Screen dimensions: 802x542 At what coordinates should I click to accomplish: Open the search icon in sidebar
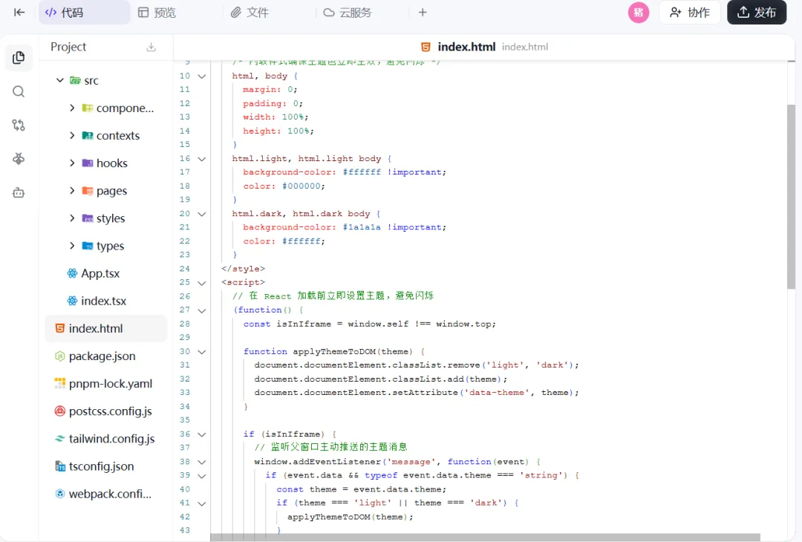[19, 91]
